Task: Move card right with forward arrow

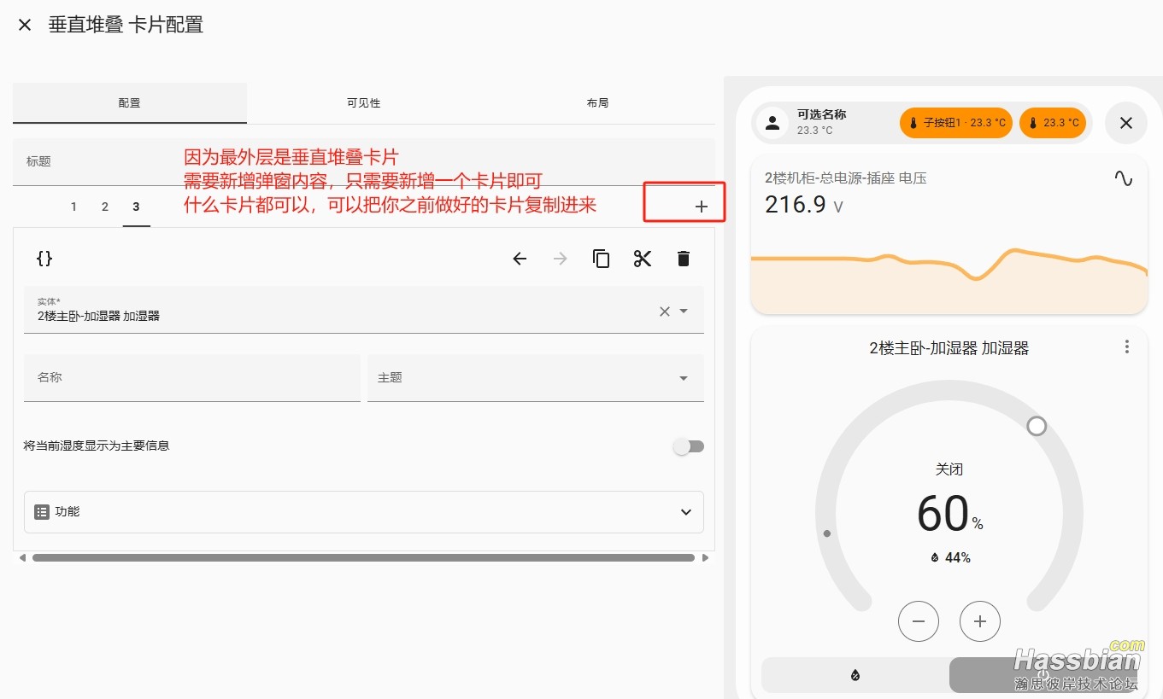Action: pos(561,259)
